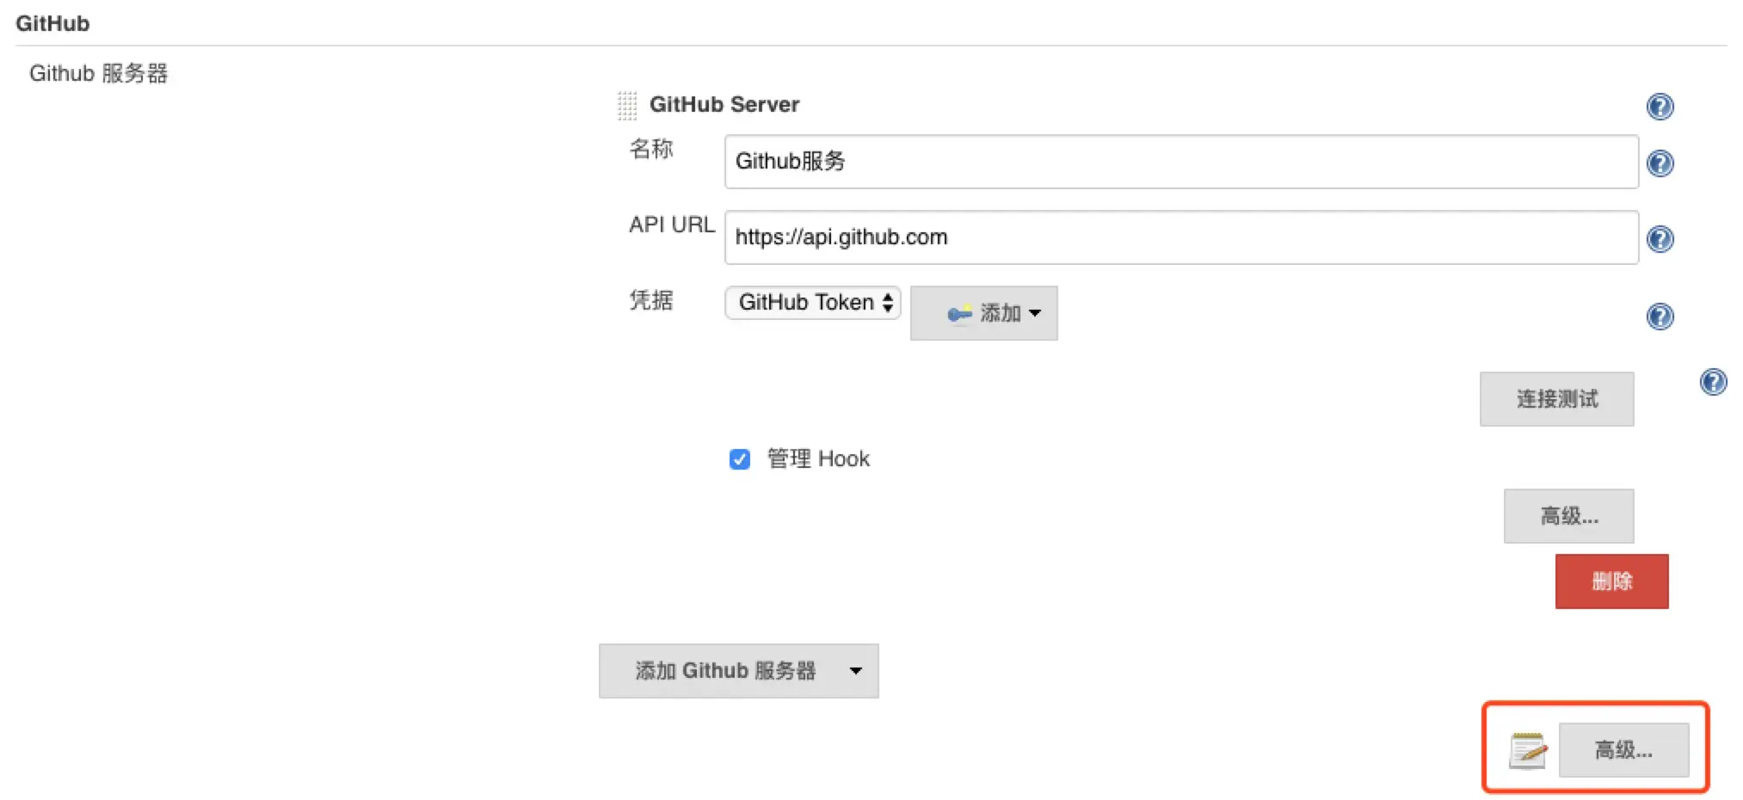Click the 名称 field label

point(651,149)
